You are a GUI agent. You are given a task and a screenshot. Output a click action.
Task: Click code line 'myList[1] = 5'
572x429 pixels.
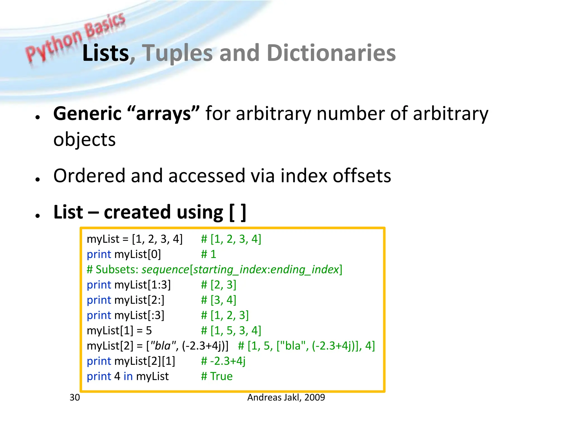(x=119, y=331)
